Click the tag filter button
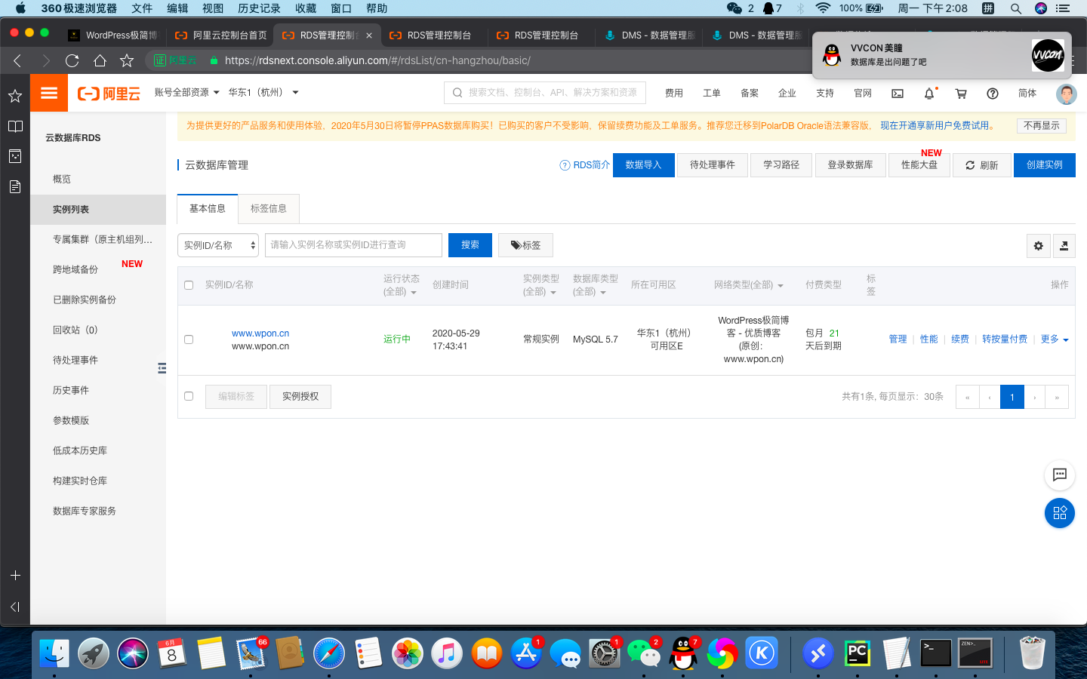1087x679 pixels. 525,245
